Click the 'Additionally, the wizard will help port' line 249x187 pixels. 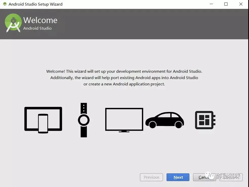124,78
